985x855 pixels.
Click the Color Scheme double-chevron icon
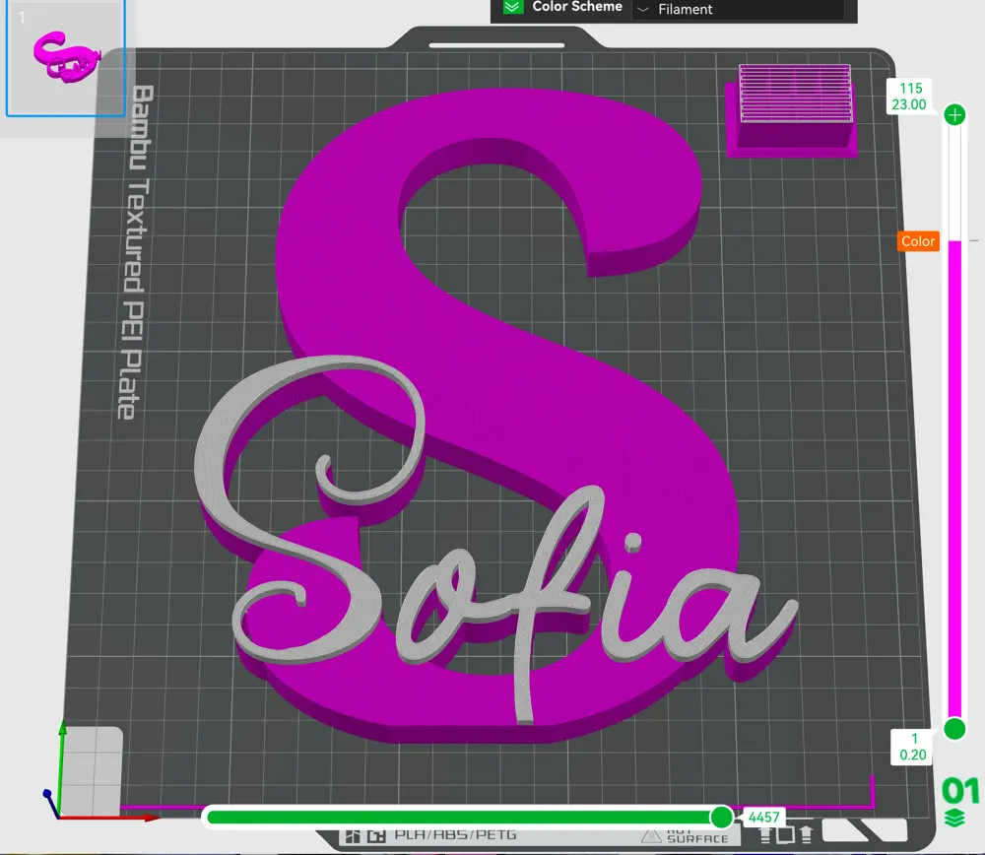pos(512,8)
